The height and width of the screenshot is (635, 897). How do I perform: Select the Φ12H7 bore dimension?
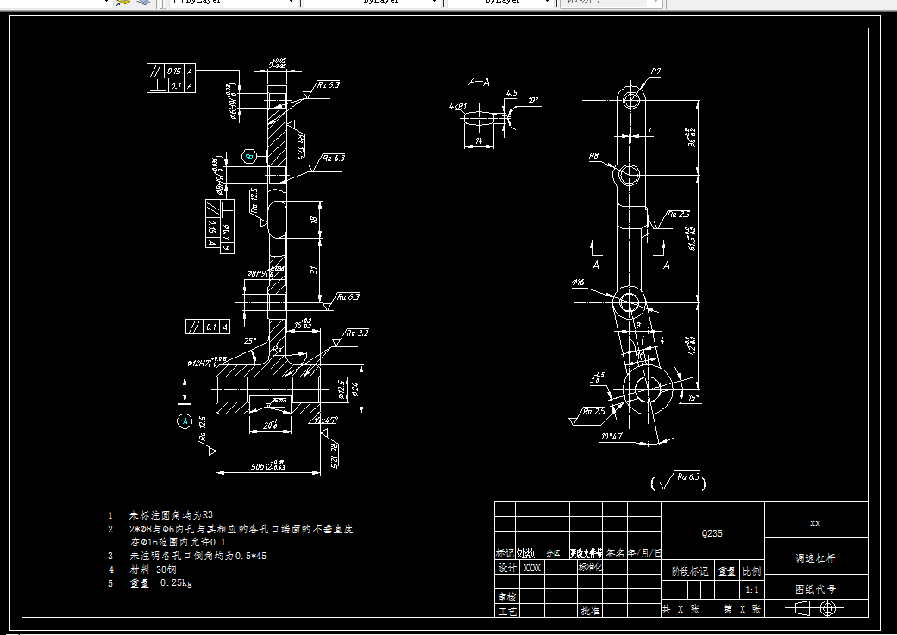click(206, 362)
